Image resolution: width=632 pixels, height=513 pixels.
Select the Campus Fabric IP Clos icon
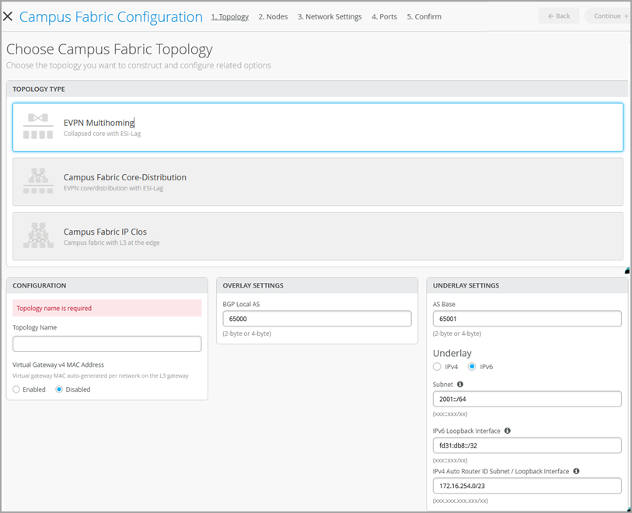[x=37, y=236]
